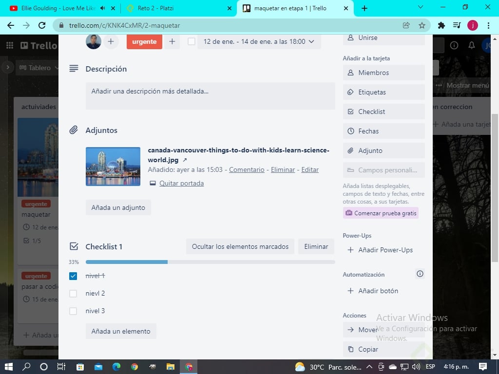
Task: Select the Checklist icon in the sidebar
Action: pyautogui.click(x=351, y=111)
